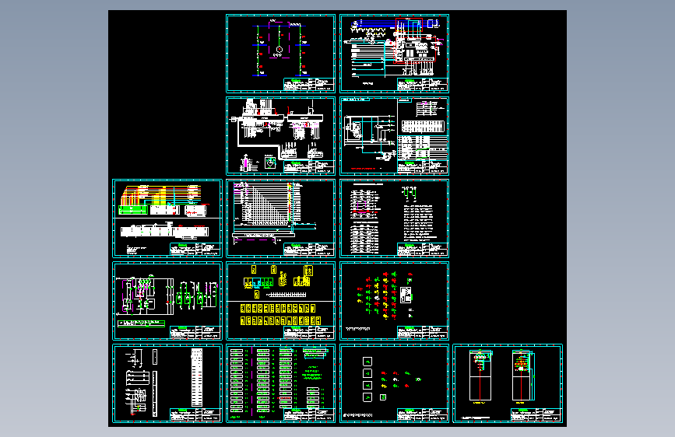Image resolution: width=675 pixels, height=437 pixels.
Task: Pick the right cabinet elevation with colored lamps
Action: pyautogui.click(x=522, y=376)
